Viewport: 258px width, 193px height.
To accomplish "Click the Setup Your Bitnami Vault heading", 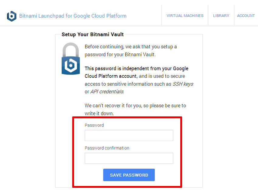I will tap(93, 34).
